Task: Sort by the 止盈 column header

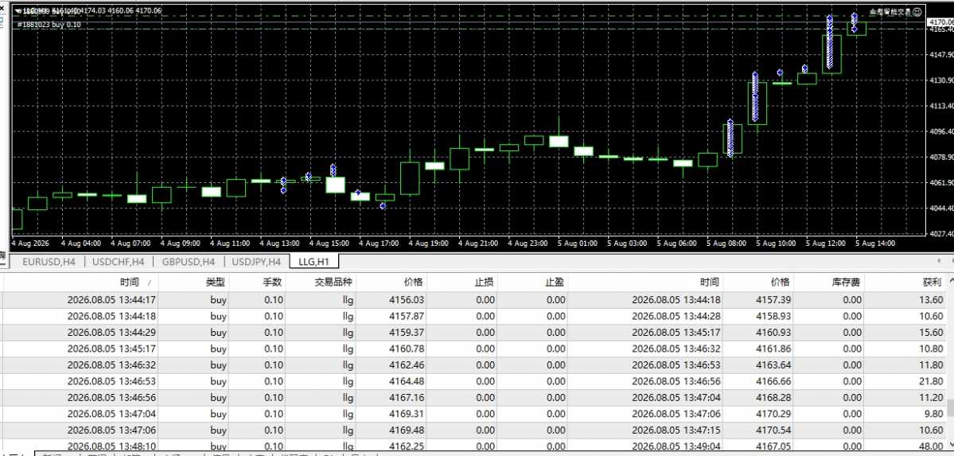Action: point(555,283)
